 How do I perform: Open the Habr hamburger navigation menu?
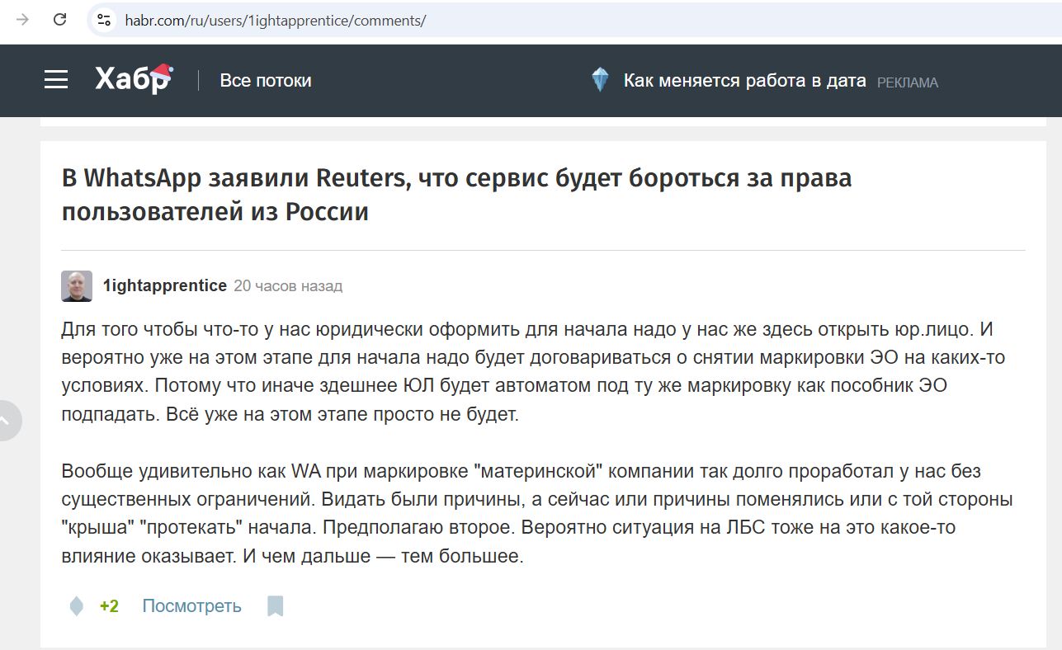56,80
